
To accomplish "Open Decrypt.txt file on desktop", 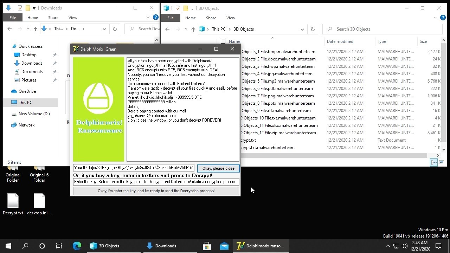I will (x=13, y=204).
